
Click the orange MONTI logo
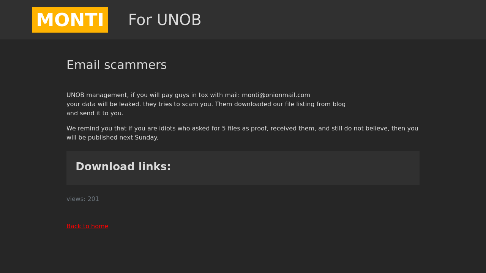(x=70, y=20)
